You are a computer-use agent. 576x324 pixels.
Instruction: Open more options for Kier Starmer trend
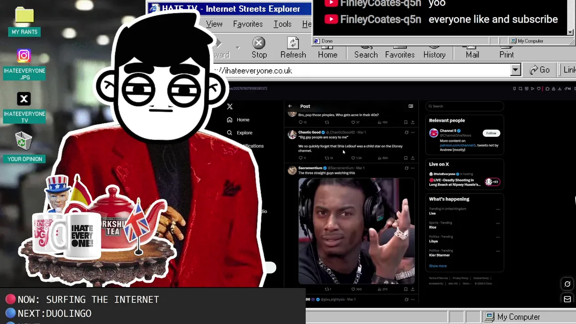pyautogui.click(x=498, y=251)
